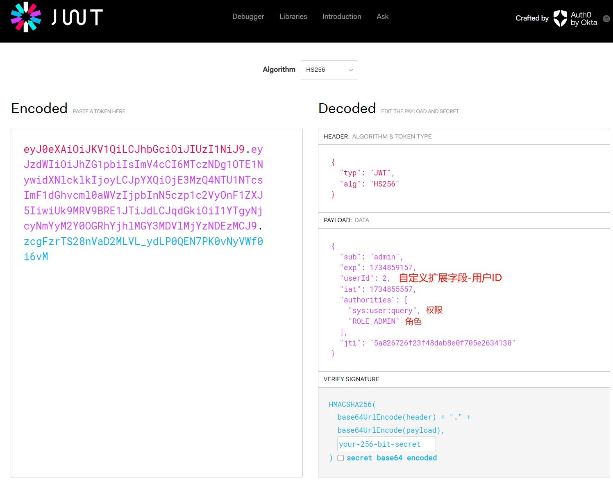
Task: Toggle the secret base64 encoded checkbox
Action: [x=341, y=458]
